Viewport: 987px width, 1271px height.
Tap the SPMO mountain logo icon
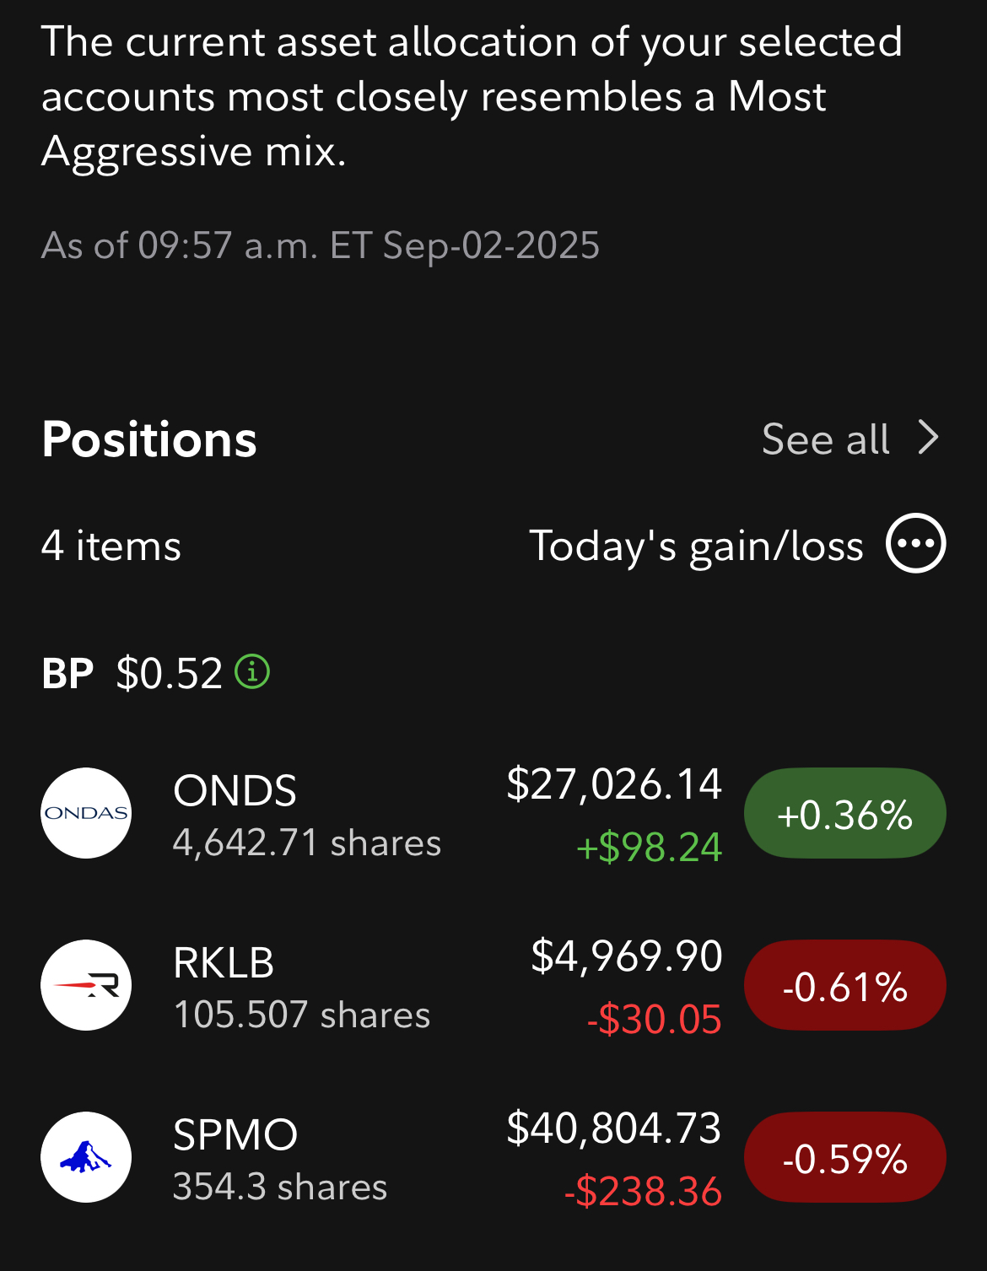[x=86, y=1157]
